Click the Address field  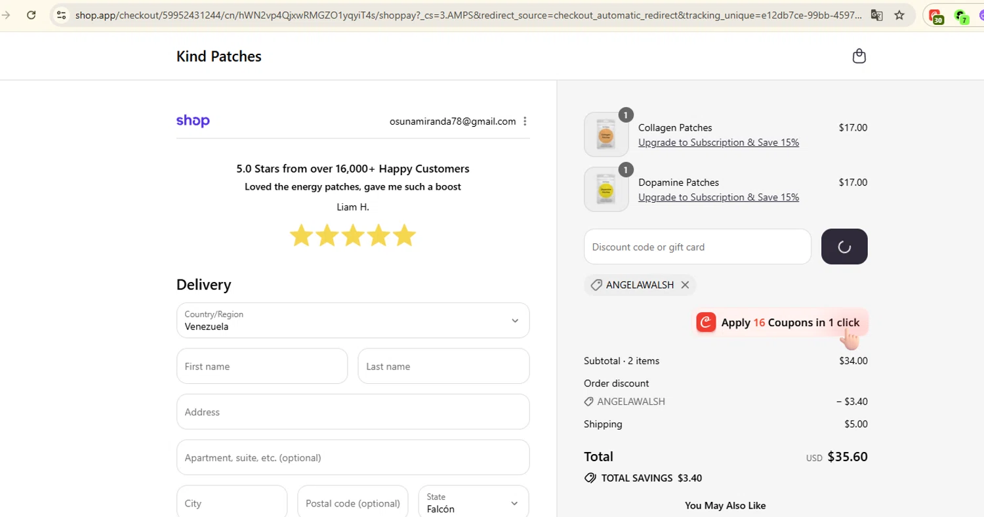click(353, 412)
